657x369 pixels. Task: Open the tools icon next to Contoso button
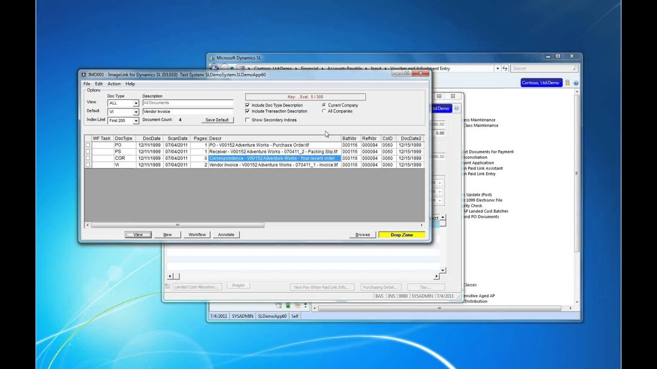(568, 83)
